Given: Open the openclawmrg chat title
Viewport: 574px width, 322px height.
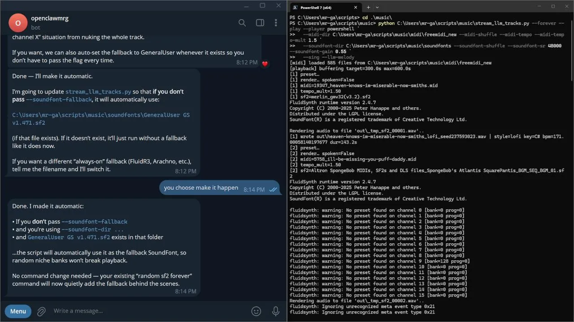Looking at the screenshot, I should [50, 18].
